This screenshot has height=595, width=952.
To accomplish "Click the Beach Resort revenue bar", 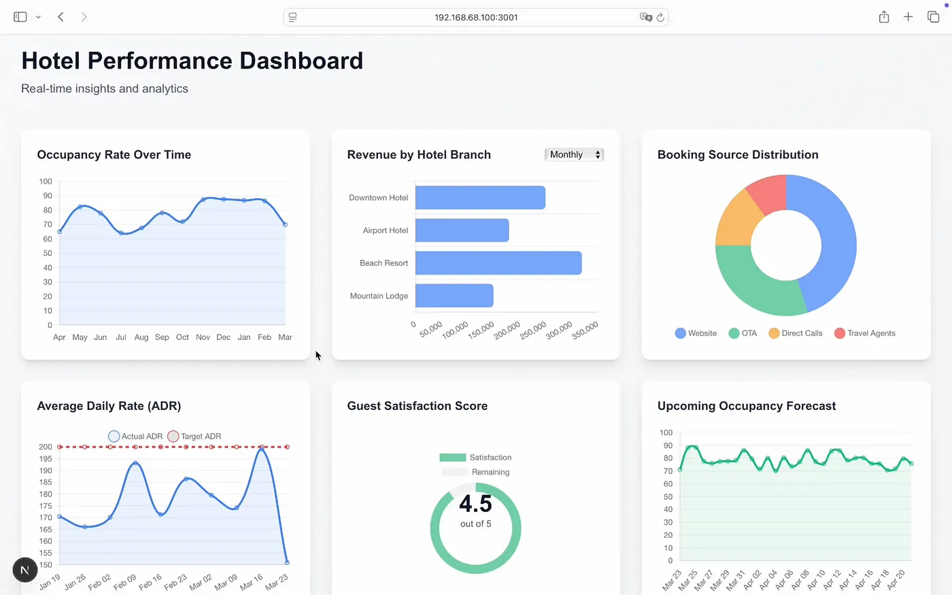I will point(498,263).
